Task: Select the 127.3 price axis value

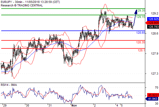Action: (x=154, y=74)
